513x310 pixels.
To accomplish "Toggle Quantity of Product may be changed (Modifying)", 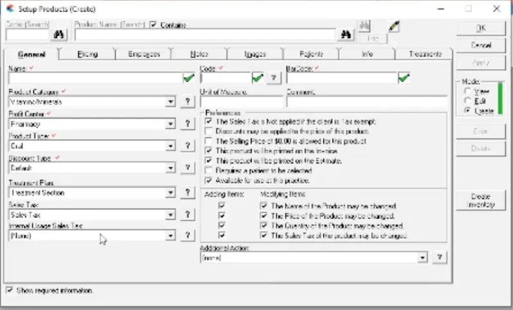I will pos(264,225).
